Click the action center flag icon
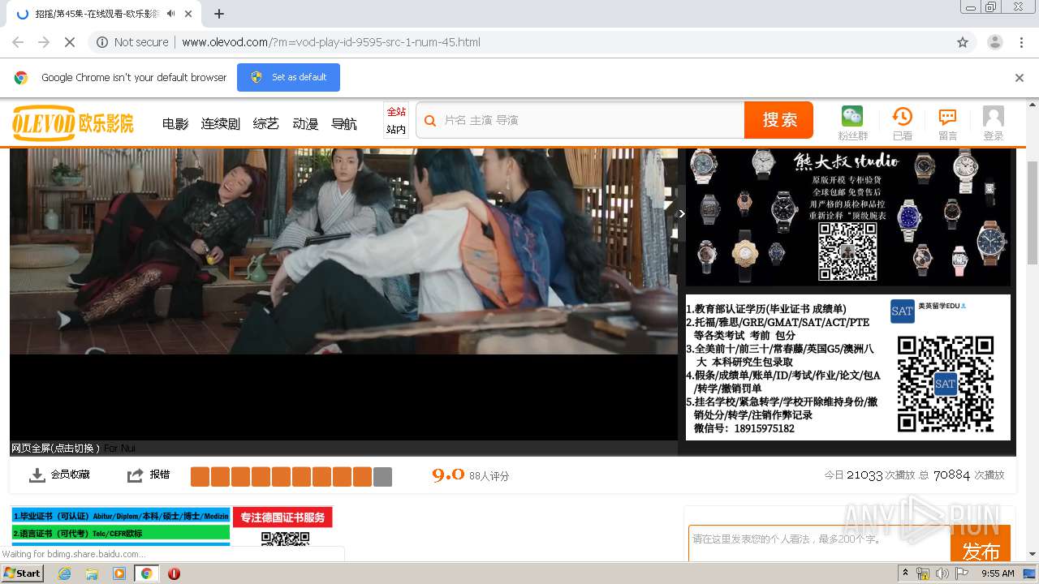The width and height of the screenshot is (1039, 584). pos(962,573)
